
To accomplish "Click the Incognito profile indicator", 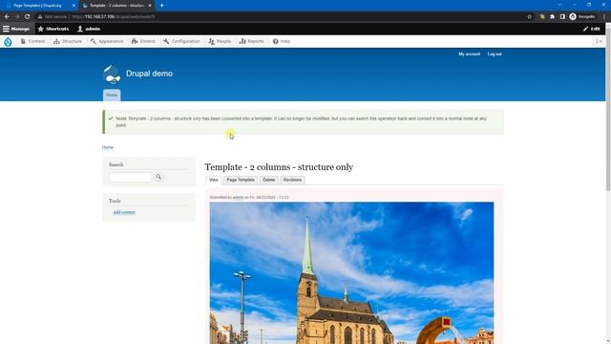I will (x=582, y=17).
